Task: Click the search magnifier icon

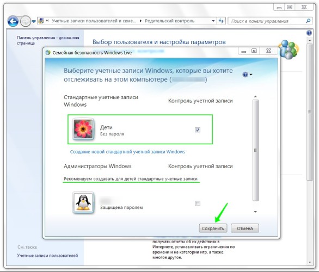Action: [x=308, y=21]
